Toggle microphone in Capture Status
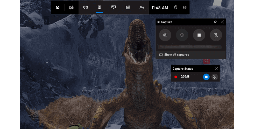 [215, 77]
